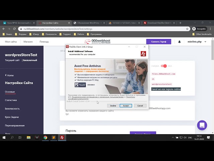Click the ENG language indicator
Image resolution: width=214 pixels, height=161 pixels.
point(190,138)
